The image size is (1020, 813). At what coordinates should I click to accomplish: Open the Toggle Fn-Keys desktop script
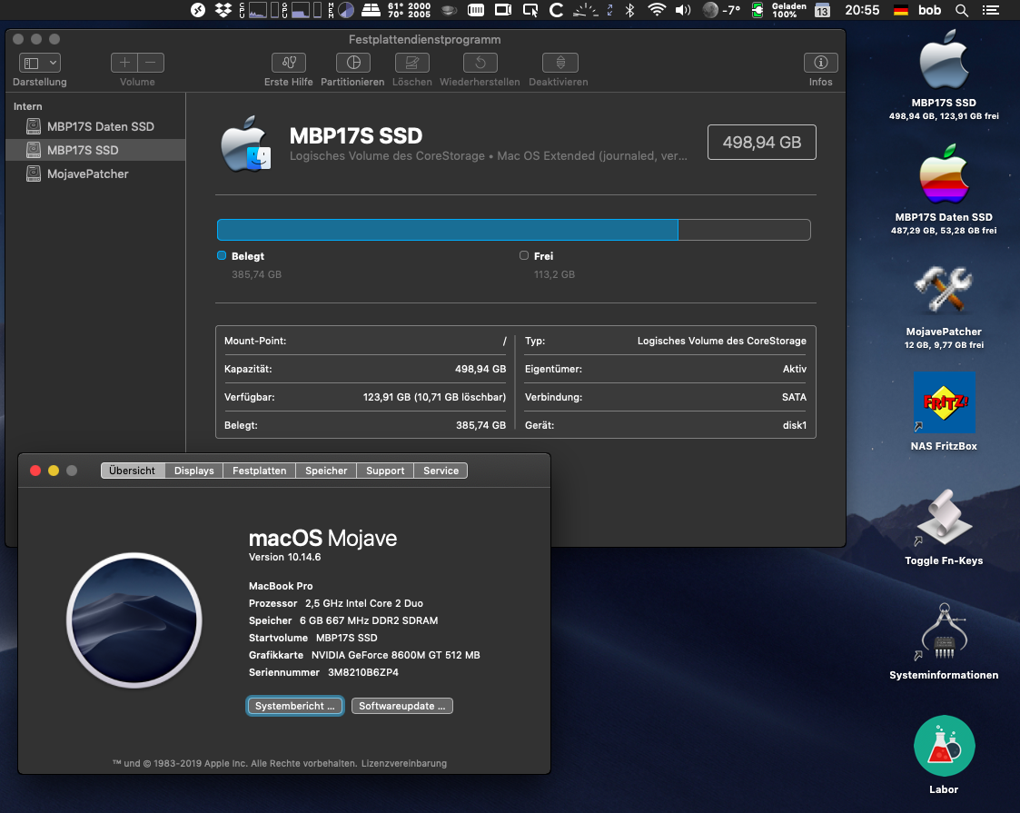tap(944, 517)
